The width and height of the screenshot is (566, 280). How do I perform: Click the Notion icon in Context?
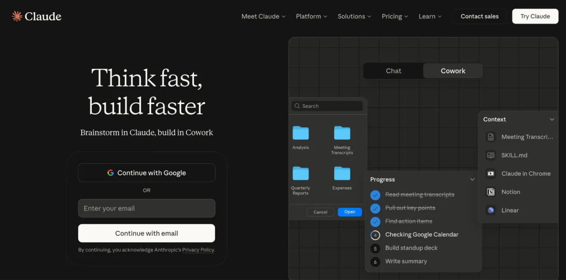[x=491, y=192]
